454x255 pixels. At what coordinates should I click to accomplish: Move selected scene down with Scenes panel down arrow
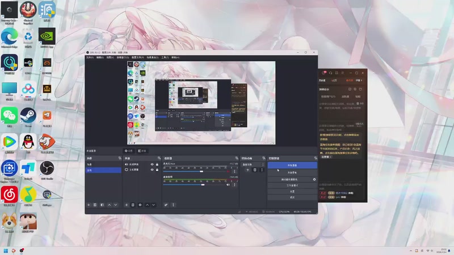116,205
